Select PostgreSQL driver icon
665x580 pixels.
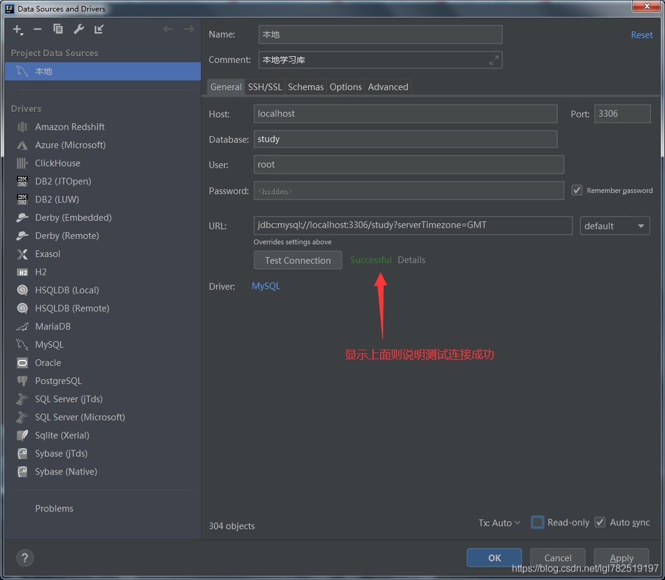point(22,381)
